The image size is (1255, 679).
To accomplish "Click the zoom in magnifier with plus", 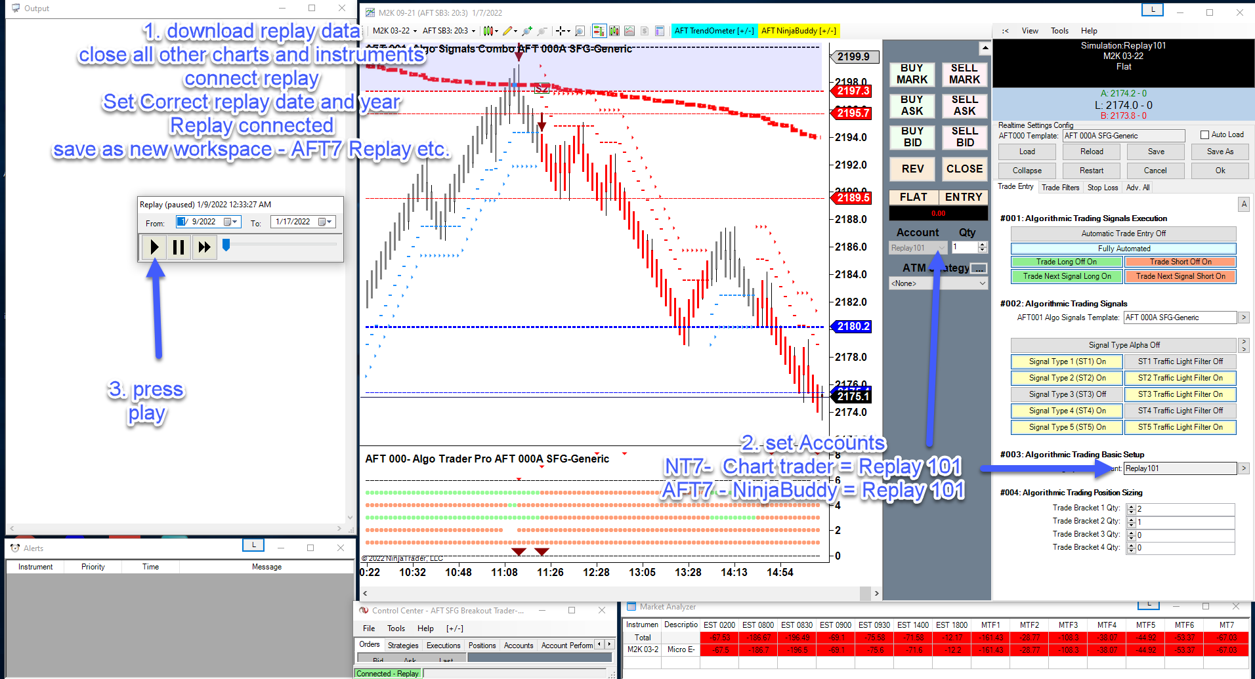I will point(526,31).
